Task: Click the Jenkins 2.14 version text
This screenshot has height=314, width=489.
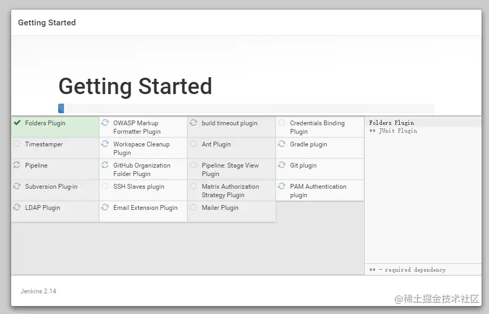Action: pos(39,291)
